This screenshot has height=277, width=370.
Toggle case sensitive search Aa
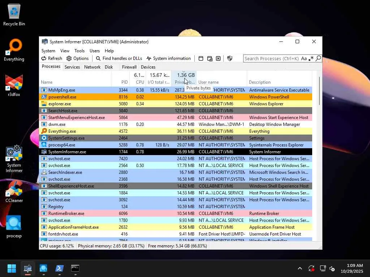(x=304, y=58)
